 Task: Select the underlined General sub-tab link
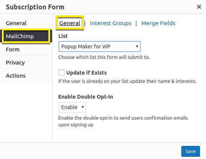pyautogui.click(x=70, y=23)
